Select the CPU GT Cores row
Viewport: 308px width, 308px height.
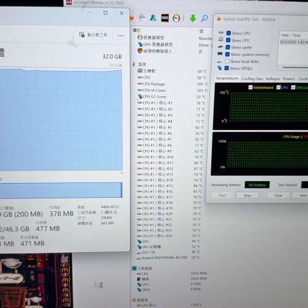(172, 97)
